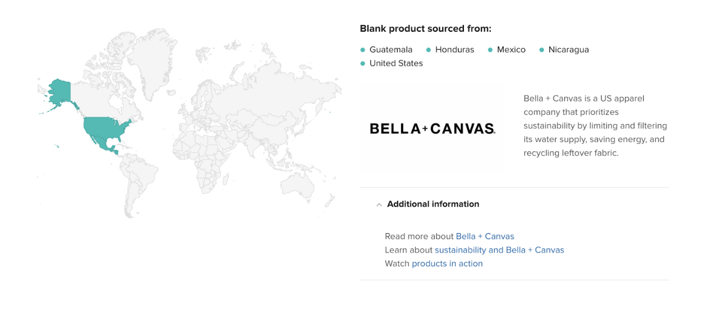Open sustainability and Bella + Canvas link

(x=500, y=250)
